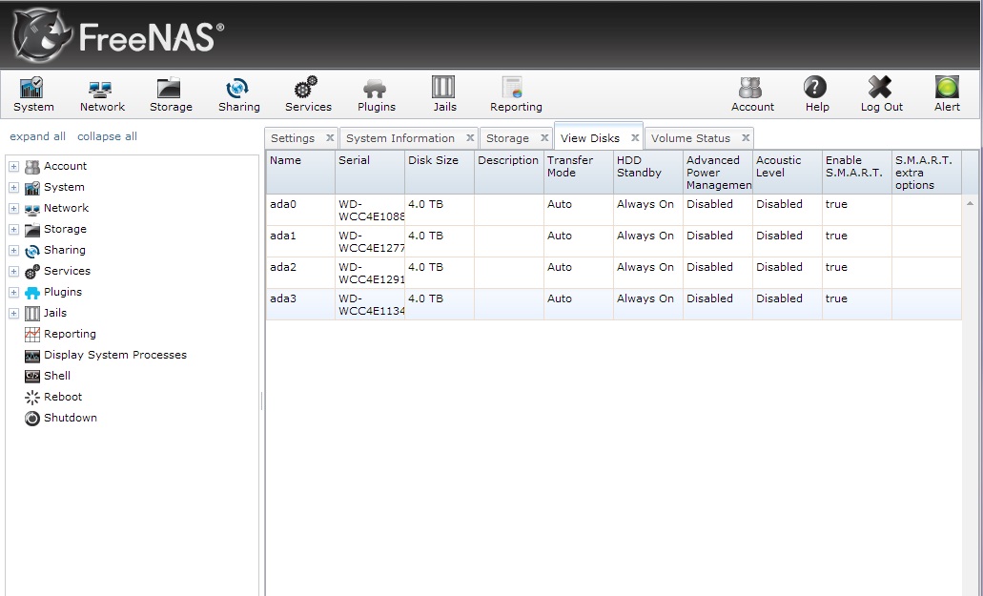The height and width of the screenshot is (596, 983).
Task: Expand the System tree node
Action: point(13,188)
